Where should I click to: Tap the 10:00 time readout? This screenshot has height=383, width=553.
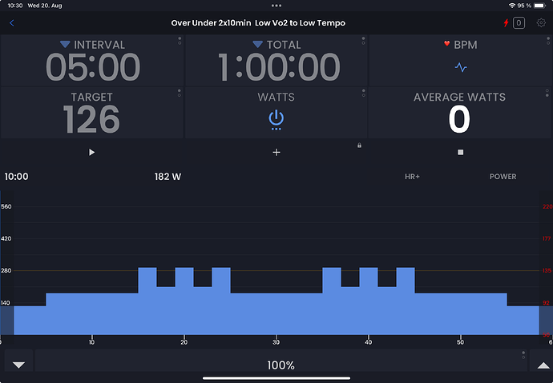coord(16,177)
